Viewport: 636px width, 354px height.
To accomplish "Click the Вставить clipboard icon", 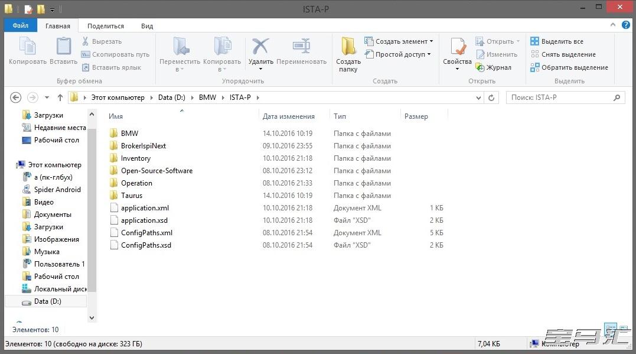I will (x=63, y=46).
